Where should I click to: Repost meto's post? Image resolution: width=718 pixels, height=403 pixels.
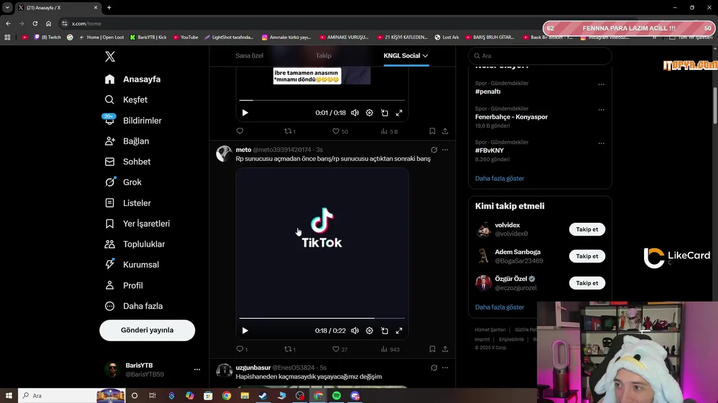pos(290,349)
